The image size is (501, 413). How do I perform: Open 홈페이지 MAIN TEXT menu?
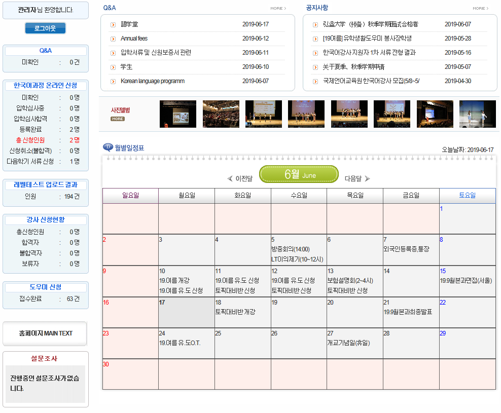tap(45, 333)
